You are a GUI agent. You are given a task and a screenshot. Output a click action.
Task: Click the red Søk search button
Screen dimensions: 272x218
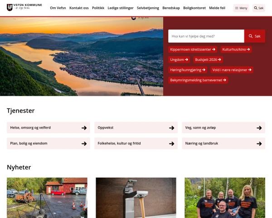[255, 36]
